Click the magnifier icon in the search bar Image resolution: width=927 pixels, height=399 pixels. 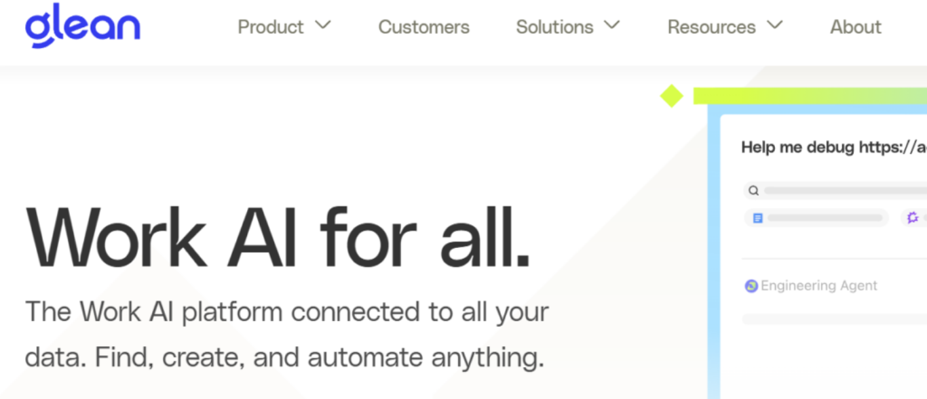[753, 191]
